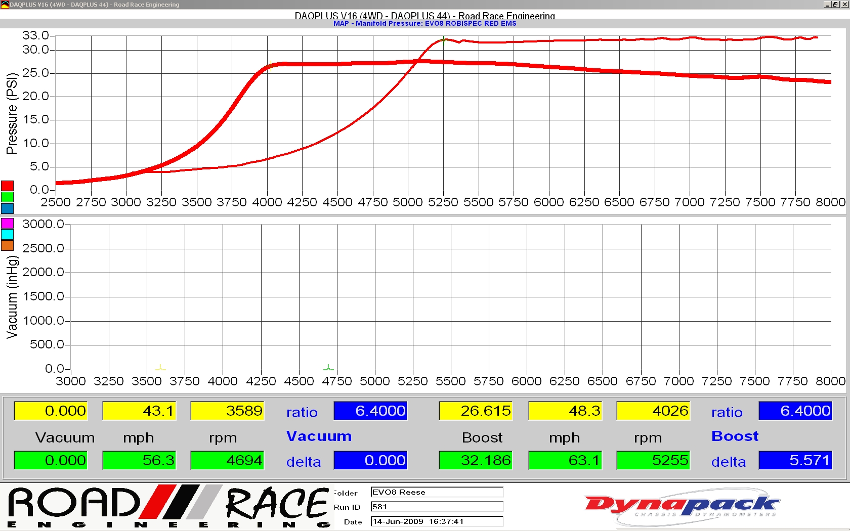Click the blue channel color swatch

click(x=7, y=208)
